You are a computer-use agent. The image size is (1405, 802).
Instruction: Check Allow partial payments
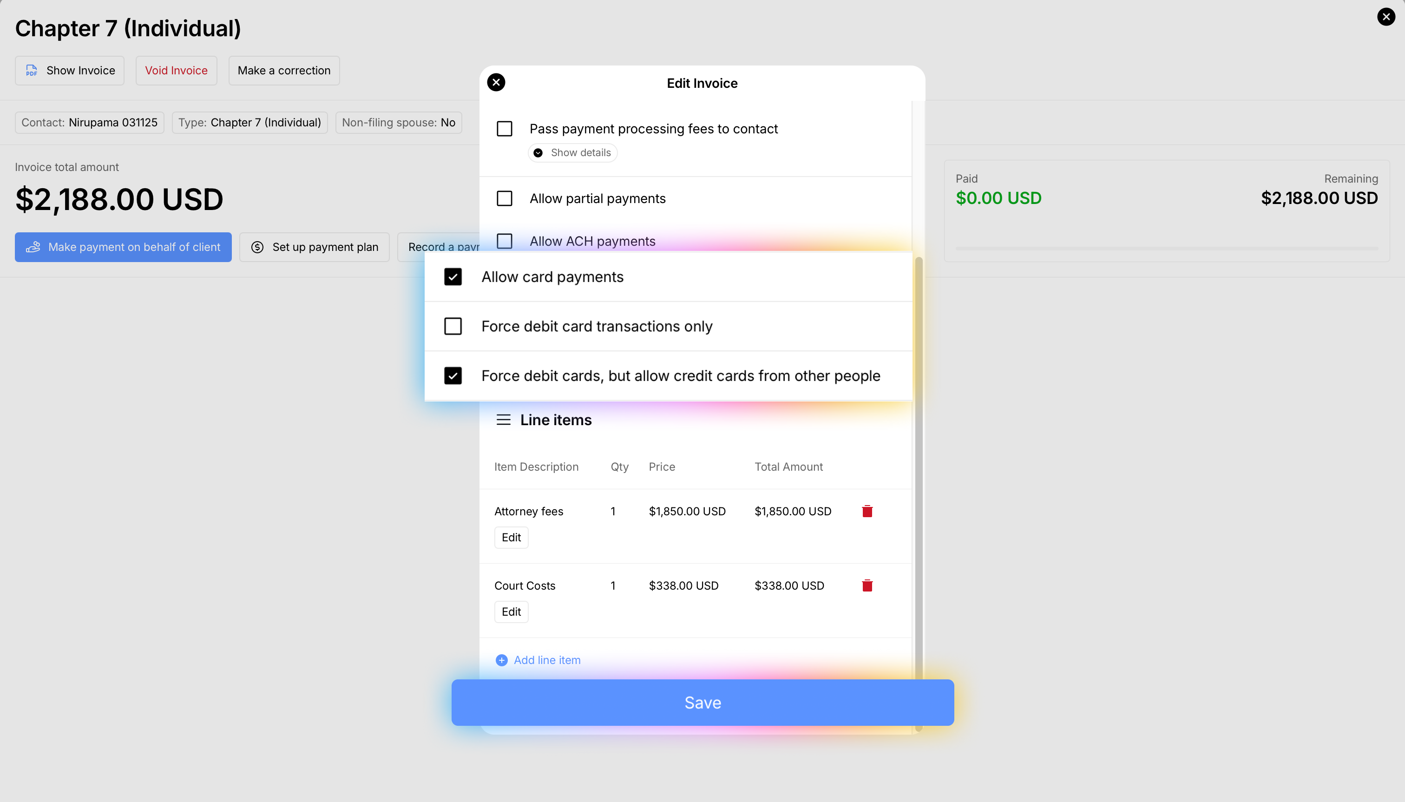pyautogui.click(x=504, y=198)
